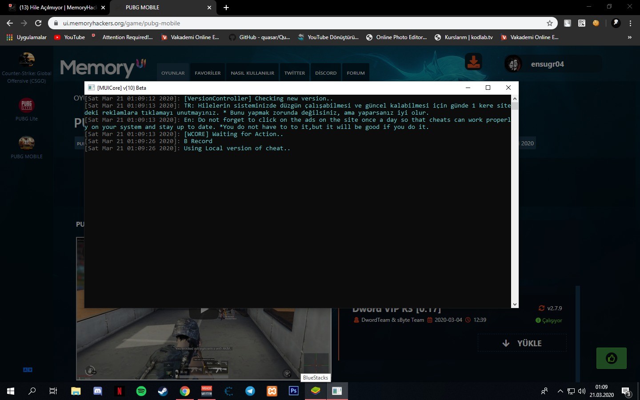Open the ensugr04 user profile
Screen dimensions: 640x400
[x=552, y=64]
